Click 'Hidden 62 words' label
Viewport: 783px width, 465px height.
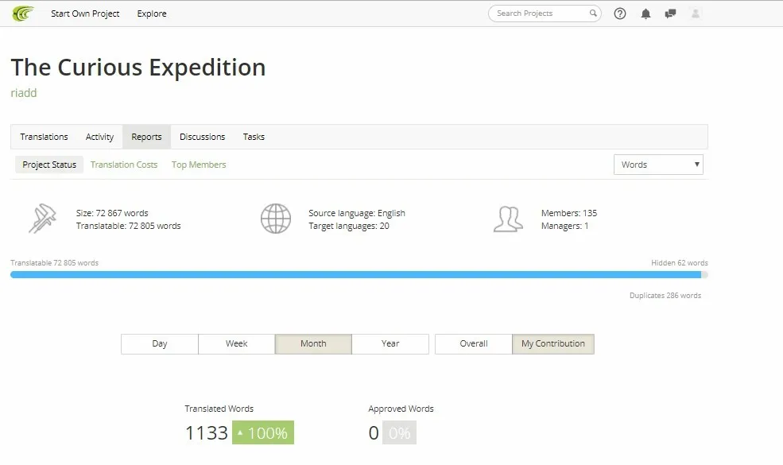click(x=679, y=263)
